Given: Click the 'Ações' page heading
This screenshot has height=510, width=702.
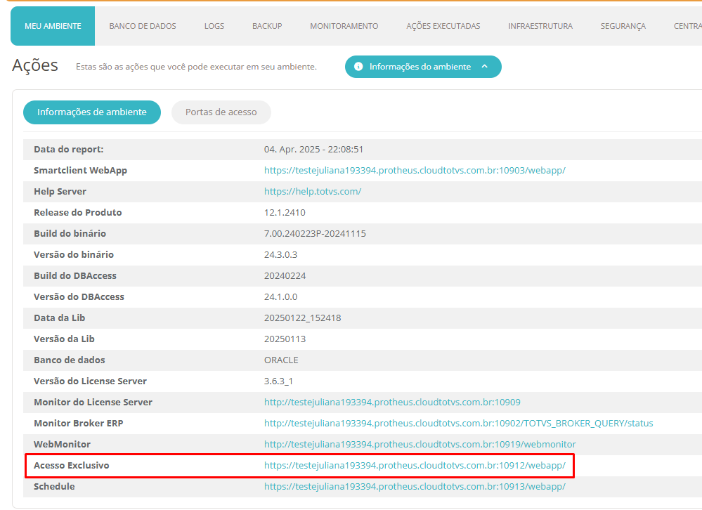Looking at the screenshot, I should pyautogui.click(x=35, y=65).
